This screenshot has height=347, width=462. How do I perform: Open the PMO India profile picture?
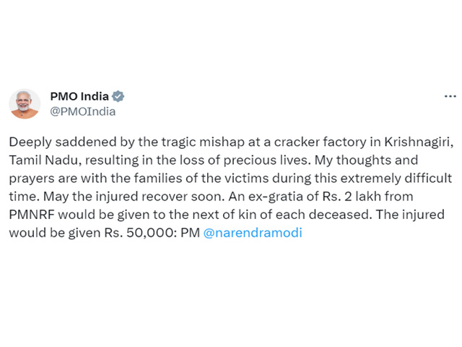25,103
